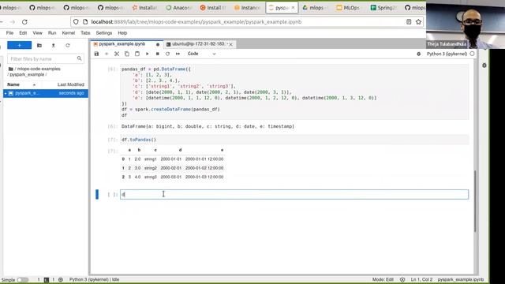Screen dimensions: 505x284
Task: Click Mode: Edit in status bar
Action: [x=383, y=279]
